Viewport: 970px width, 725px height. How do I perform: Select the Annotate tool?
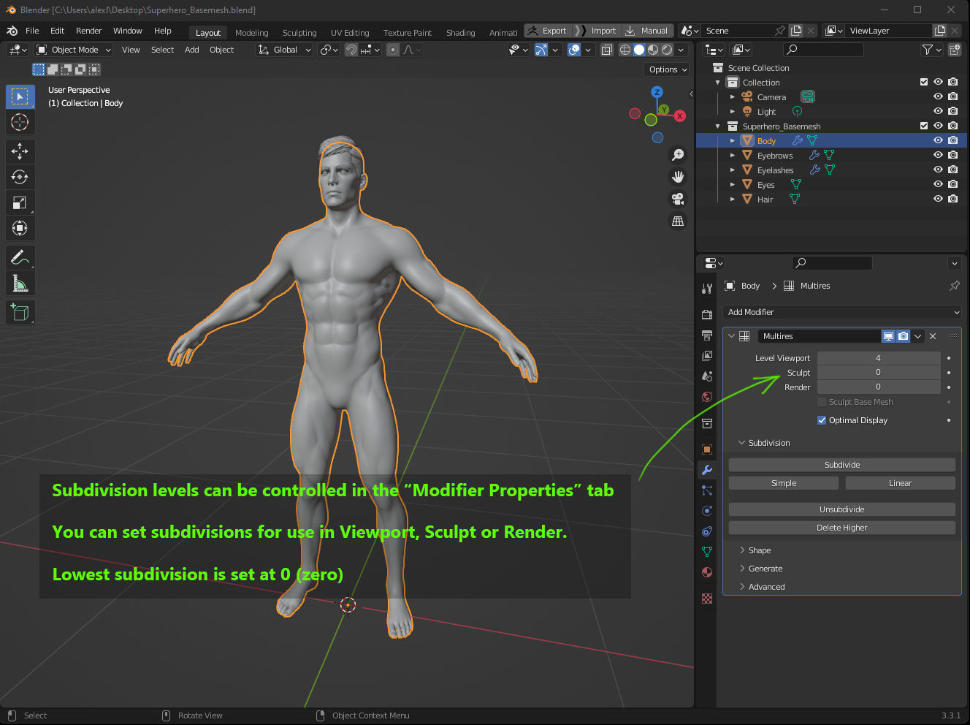[20, 257]
